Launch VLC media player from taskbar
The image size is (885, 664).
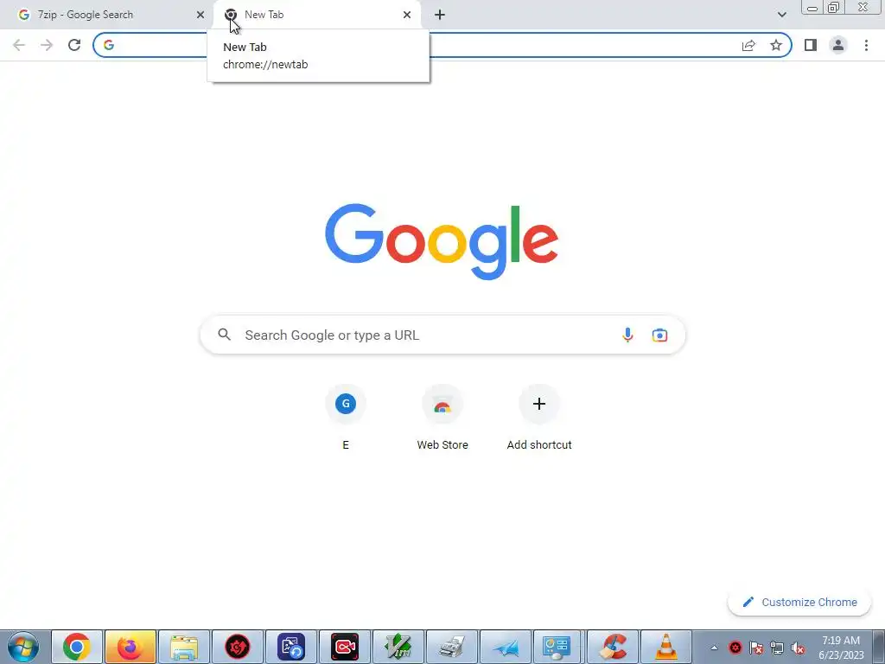point(666,647)
